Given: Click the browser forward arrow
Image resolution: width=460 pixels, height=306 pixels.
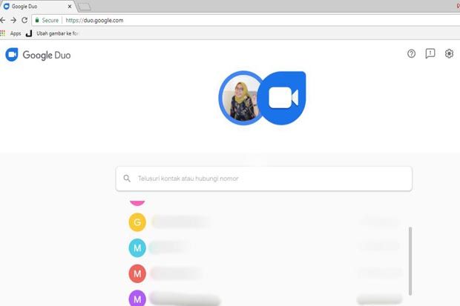Looking at the screenshot, I should click(x=13, y=20).
